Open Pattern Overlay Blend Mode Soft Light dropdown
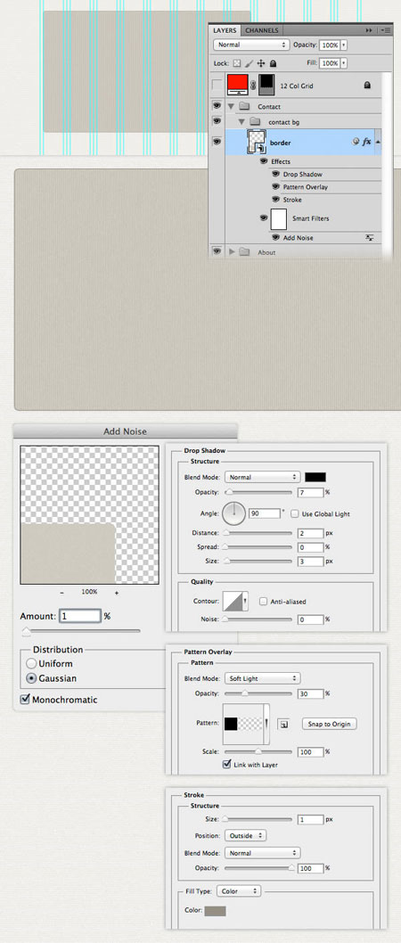Viewport: 401px width, 943px height. [x=262, y=678]
